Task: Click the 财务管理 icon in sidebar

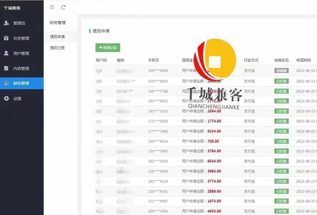Action: (6, 83)
